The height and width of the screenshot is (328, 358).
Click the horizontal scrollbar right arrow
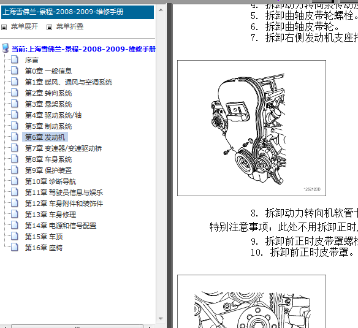pyautogui.click(x=150, y=327)
